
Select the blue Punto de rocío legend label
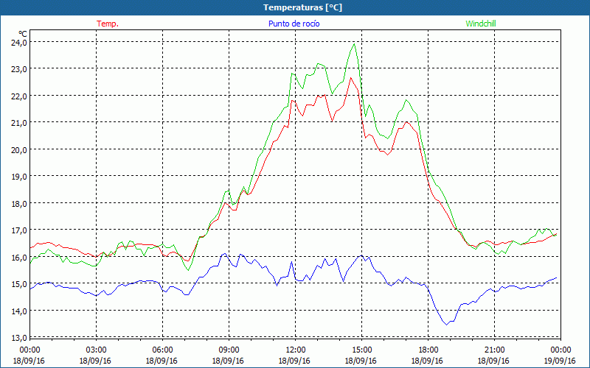click(x=294, y=24)
